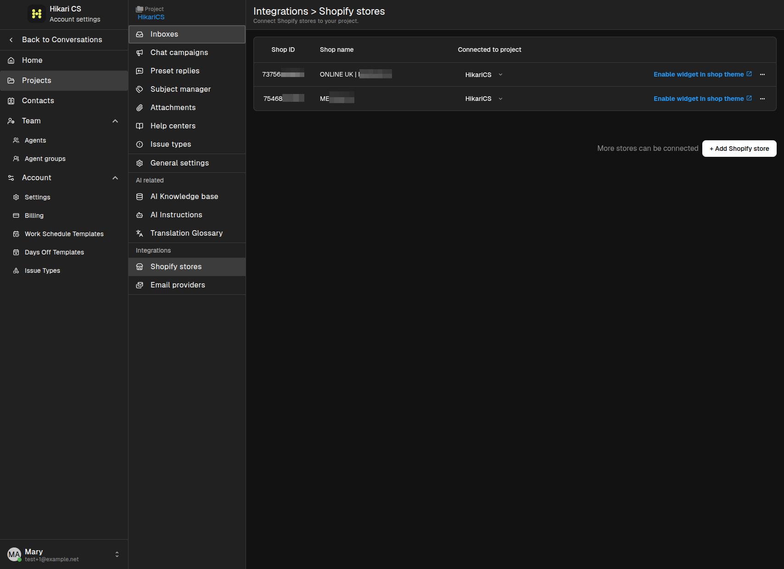This screenshot has height=569, width=784.
Task: Click the Agent groups icon
Action: (16, 159)
